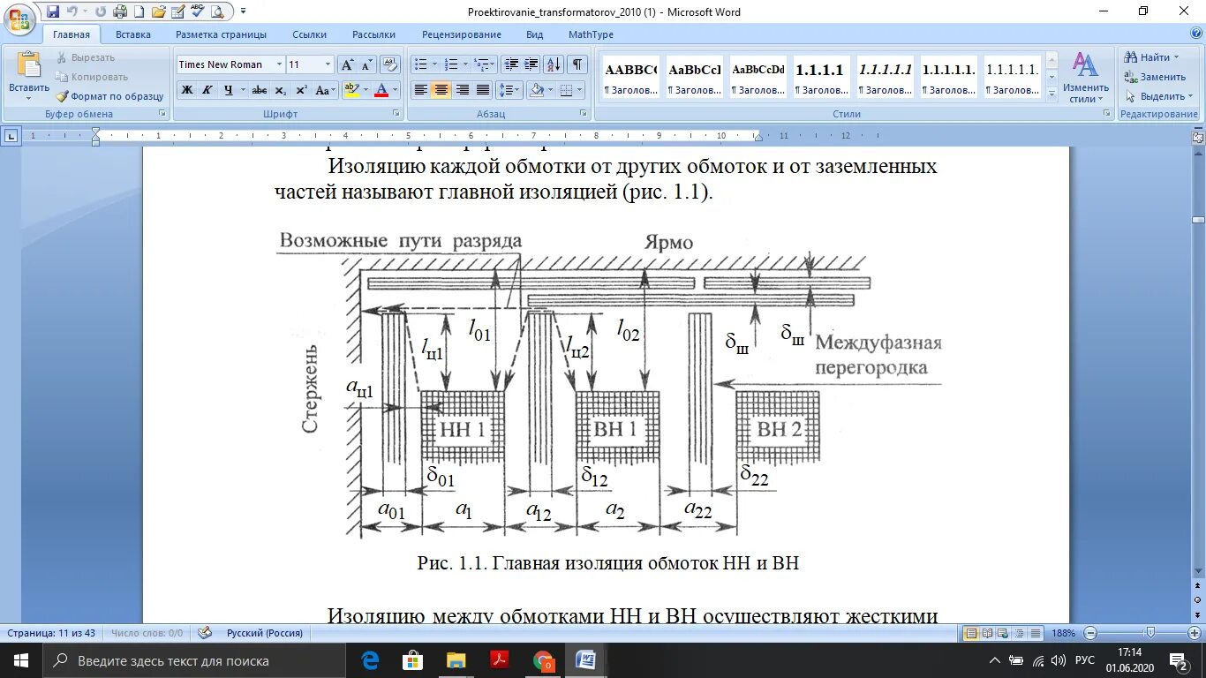Open the Times New Roman font name dropdown

(x=279, y=64)
